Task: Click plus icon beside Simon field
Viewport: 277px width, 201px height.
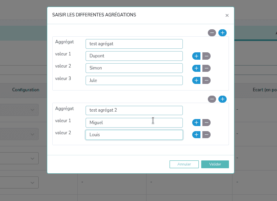Action: click(x=196, y=68)
